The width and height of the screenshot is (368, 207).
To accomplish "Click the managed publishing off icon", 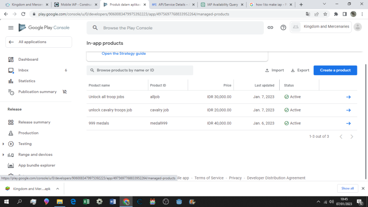I will [65, 92].
